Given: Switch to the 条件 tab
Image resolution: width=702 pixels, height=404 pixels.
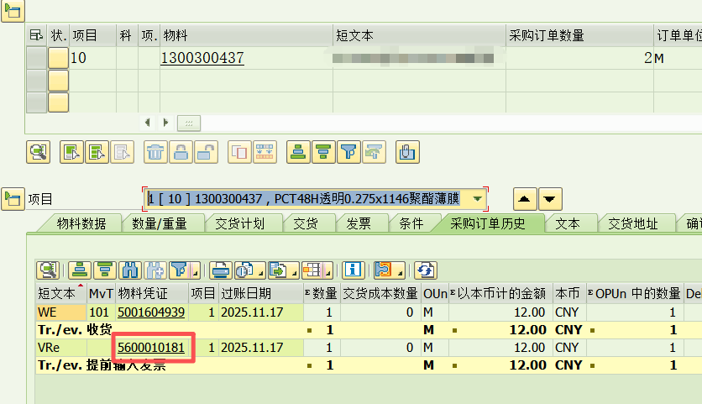Looking at the screenshot, I should pyautogui.click(x=411, y=223).
